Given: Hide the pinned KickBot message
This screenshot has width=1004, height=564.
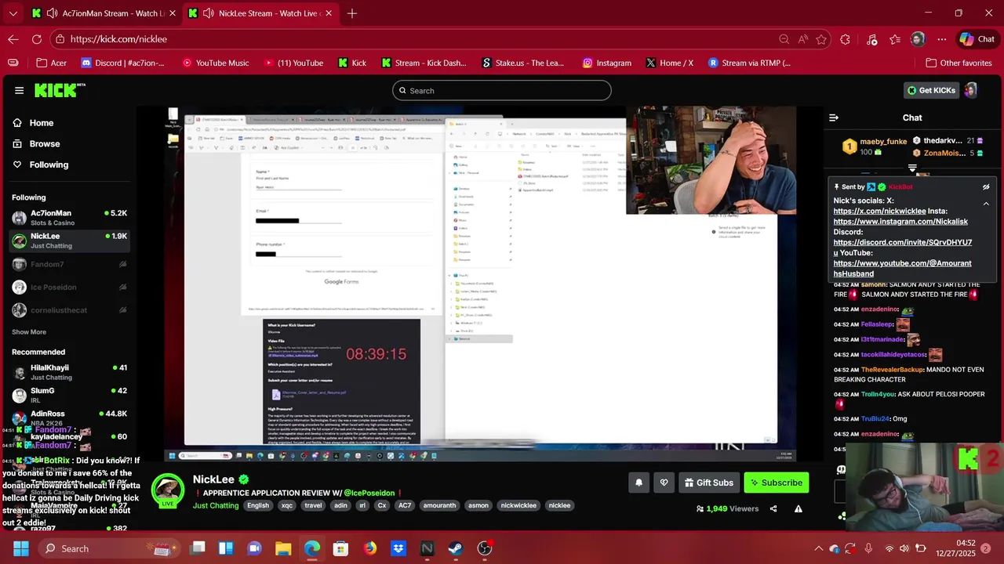Looking at the screenshot, I should click(986, 187).
